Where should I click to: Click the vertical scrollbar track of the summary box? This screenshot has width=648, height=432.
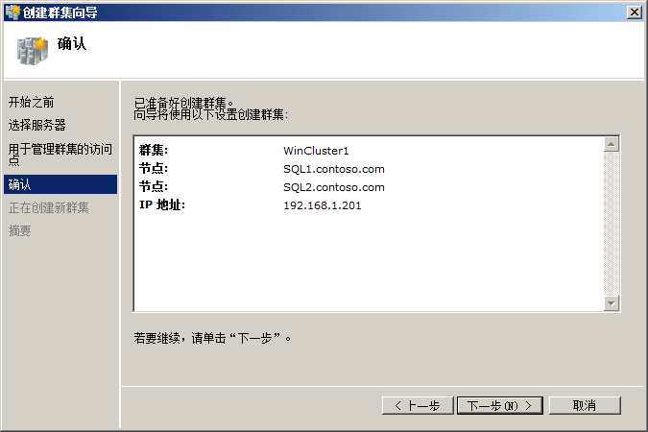[x=611, y=226]
